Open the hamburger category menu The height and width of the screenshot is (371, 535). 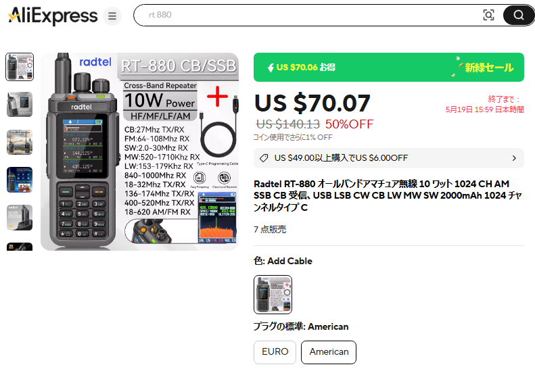coord(112,16)
